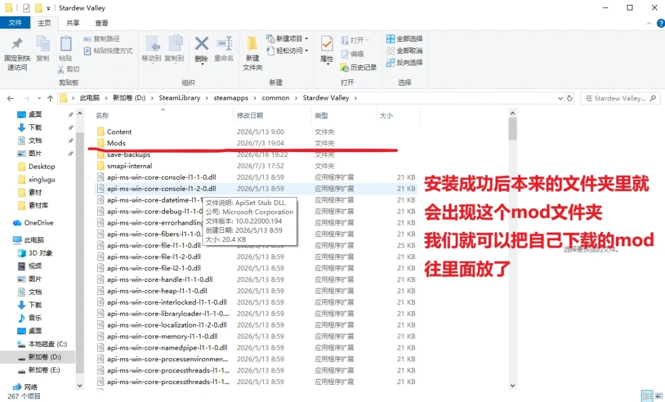Select 网络 (Network) in navigation pane
Screen dimensions: 665x402
31,387
